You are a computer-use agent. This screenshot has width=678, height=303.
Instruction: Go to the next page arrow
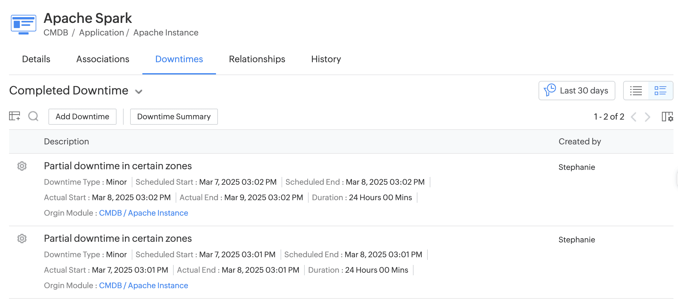click(x=647, y=117)
